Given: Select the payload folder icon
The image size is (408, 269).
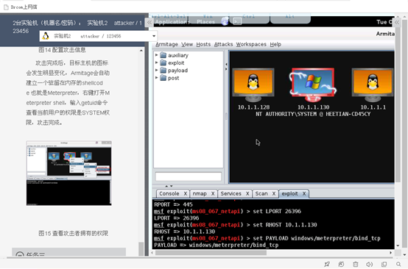Looking at the screenshot, I should [x=163, y=70].
